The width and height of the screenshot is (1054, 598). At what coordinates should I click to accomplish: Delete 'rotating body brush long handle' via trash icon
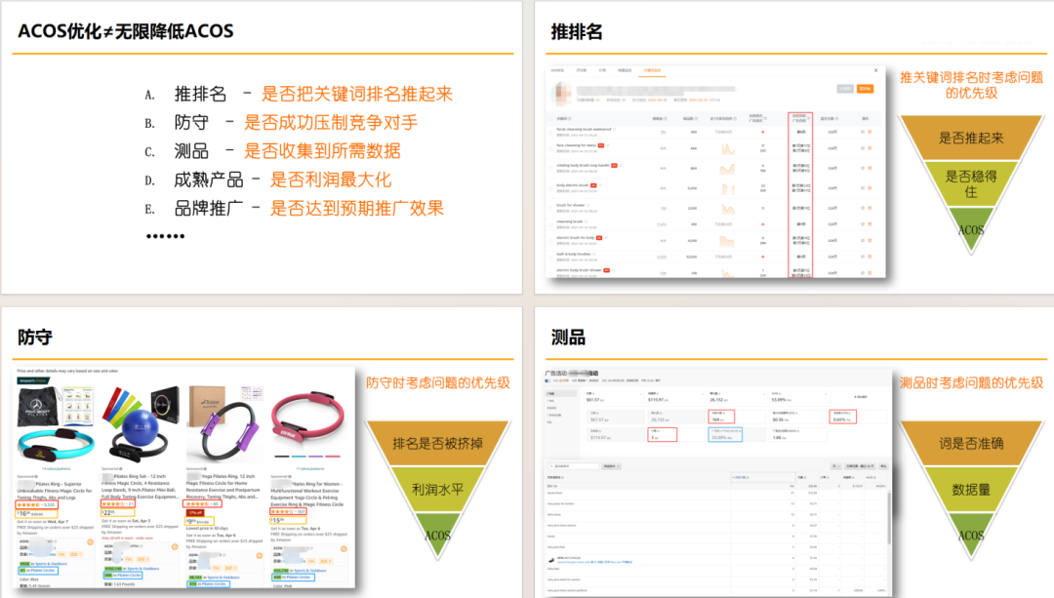point(870,168)
